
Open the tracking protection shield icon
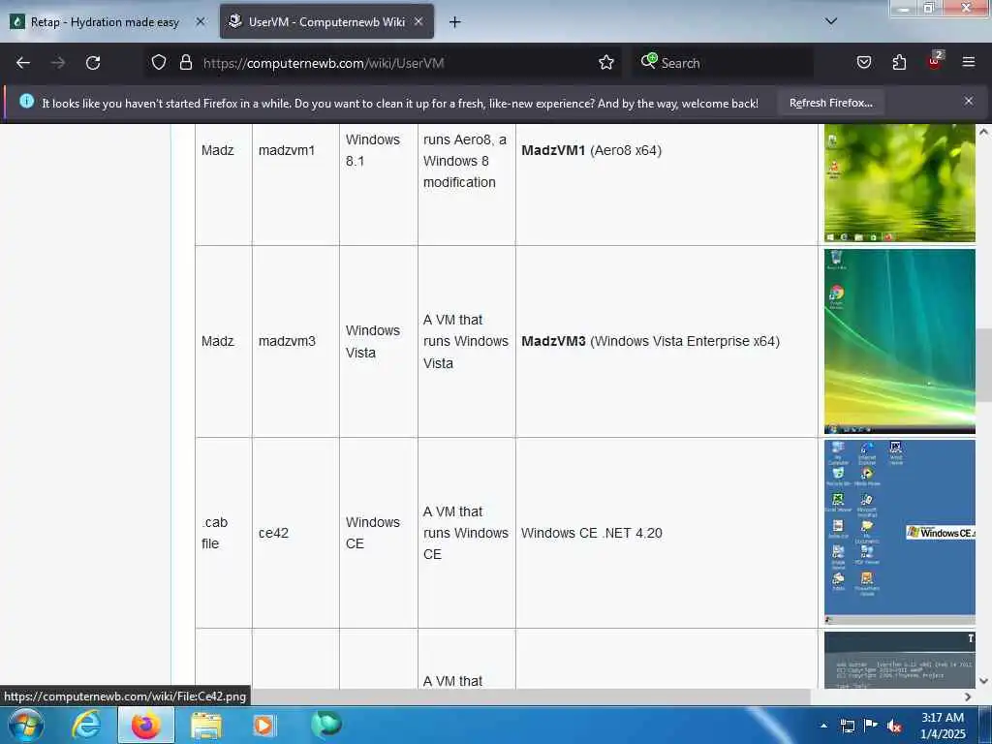pyautogui.click(x=159, y=63)
